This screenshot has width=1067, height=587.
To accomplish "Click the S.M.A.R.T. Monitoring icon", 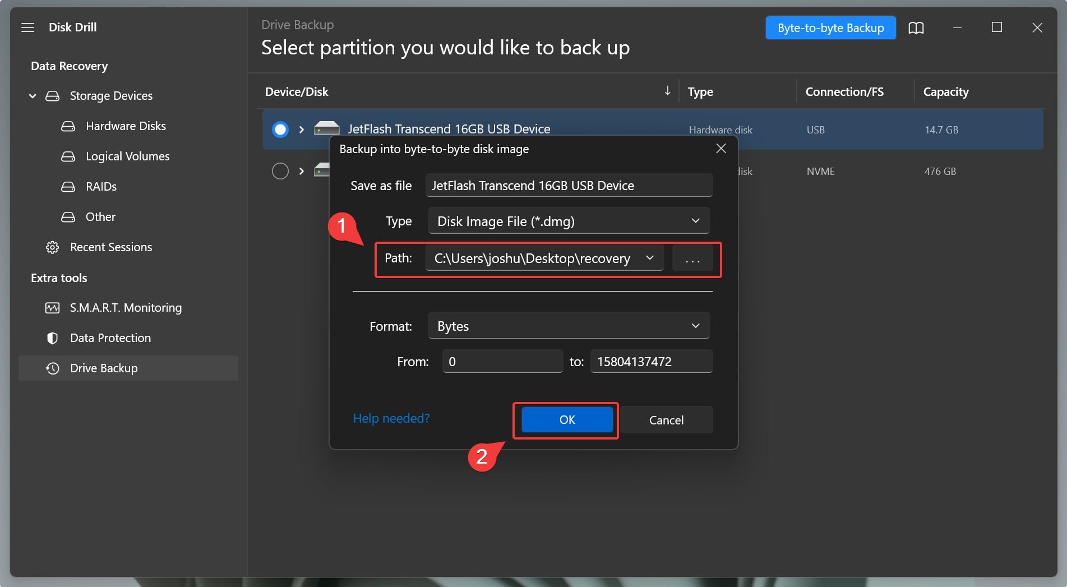I will [52, 308].
